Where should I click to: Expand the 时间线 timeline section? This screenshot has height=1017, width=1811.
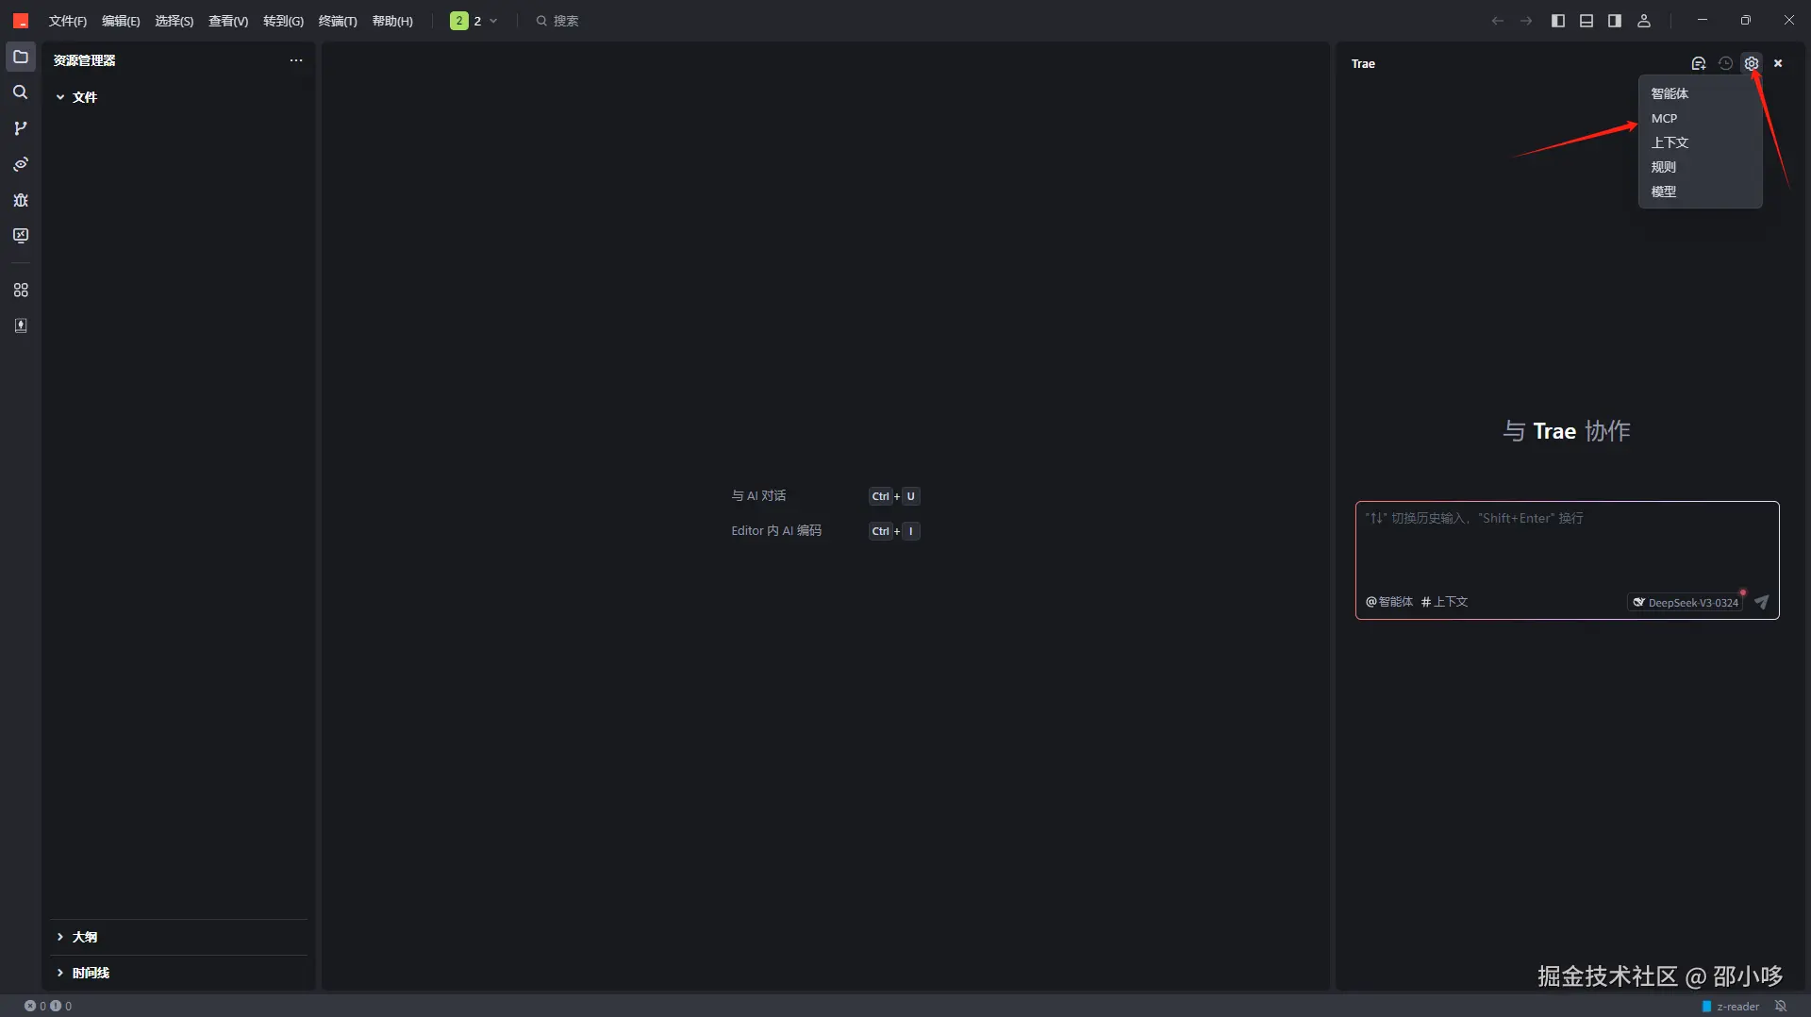(x=179, y=973)
